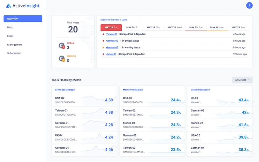Click the Total Hosts count 20
The image size is (259, 162).
point(73,29)
